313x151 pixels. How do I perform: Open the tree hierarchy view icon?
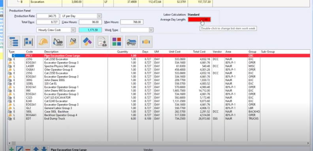14,42
